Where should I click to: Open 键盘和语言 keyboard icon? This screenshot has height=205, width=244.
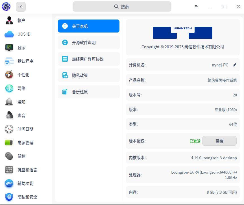pyautogui.click(x=9, y=170)
